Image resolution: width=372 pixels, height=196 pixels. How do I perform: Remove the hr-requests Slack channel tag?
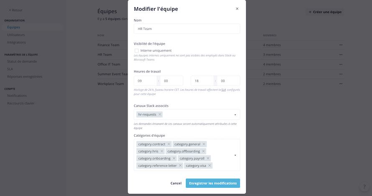click(x=160, y=114)
